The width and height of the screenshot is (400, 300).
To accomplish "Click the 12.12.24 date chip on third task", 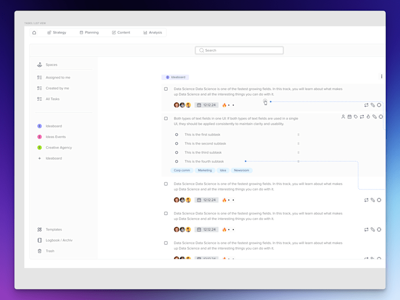I will click(x=206, y=200).
